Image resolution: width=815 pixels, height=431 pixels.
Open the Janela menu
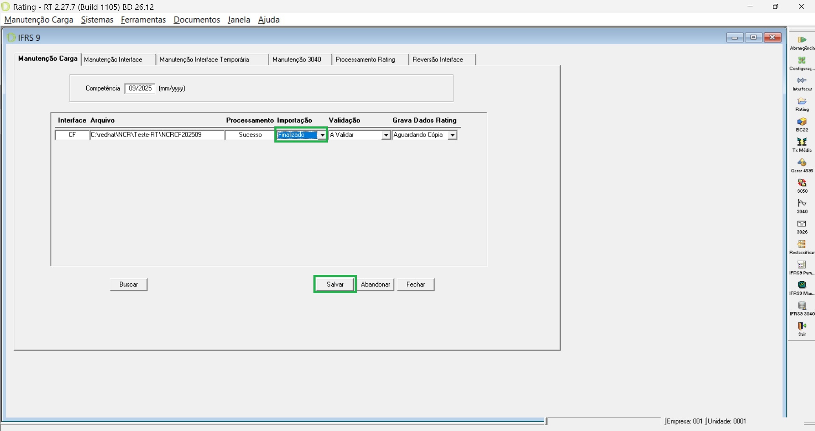(x=239, y=20)
